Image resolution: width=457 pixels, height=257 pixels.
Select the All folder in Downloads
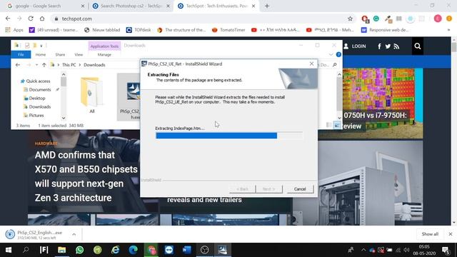(91, 95)
